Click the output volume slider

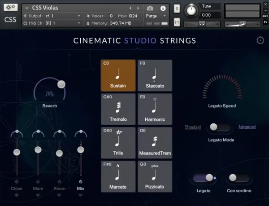tap(242, 24)
